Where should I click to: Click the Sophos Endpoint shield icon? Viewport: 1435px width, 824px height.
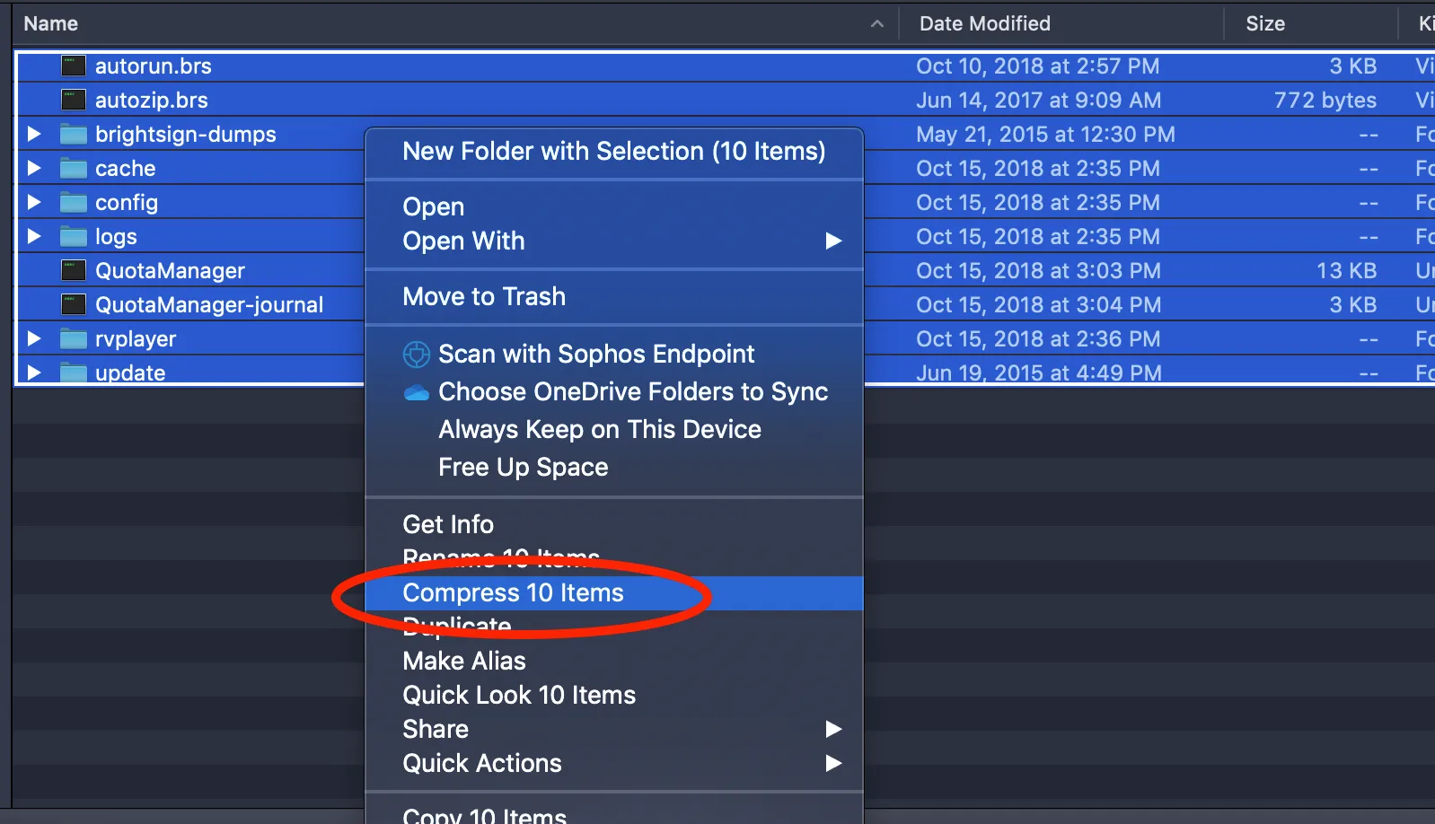tap(416, 355)
